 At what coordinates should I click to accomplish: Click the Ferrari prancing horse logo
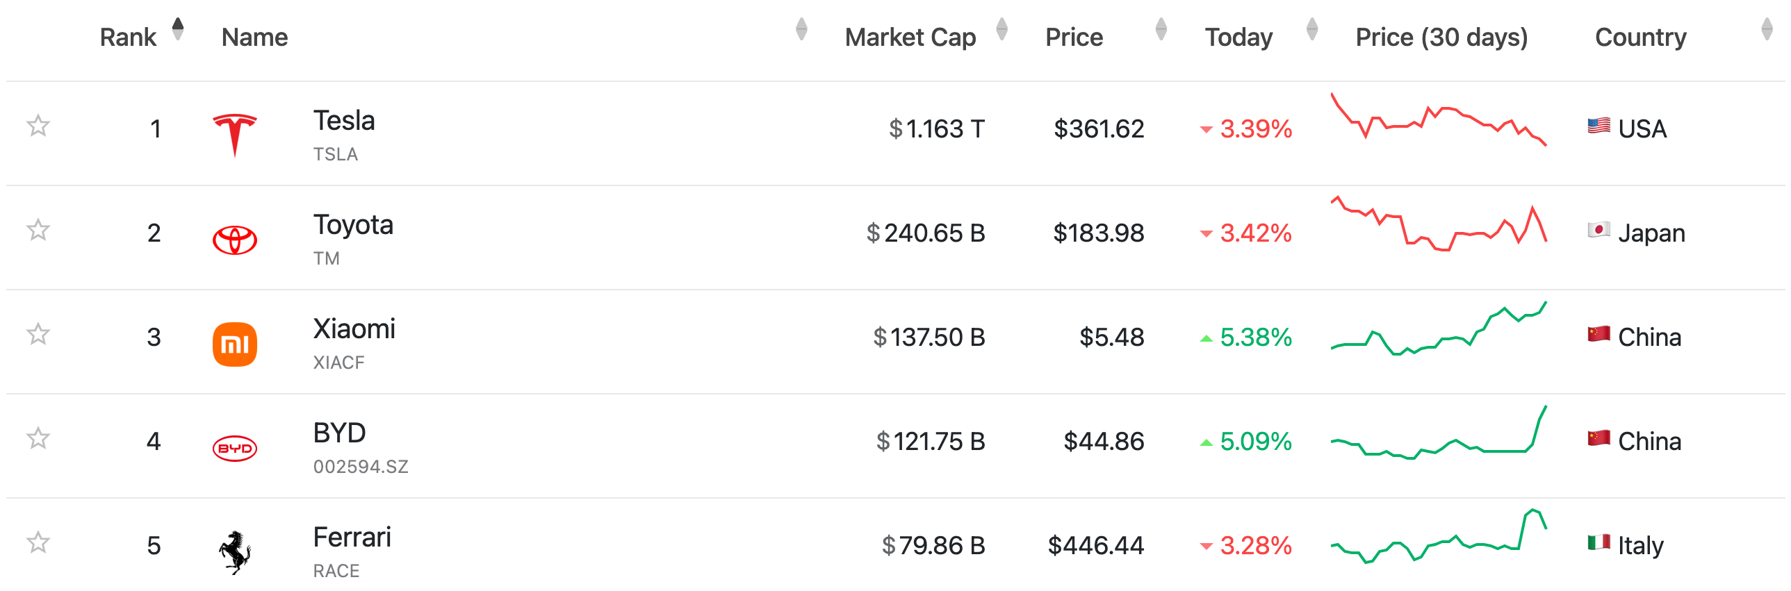235,553
